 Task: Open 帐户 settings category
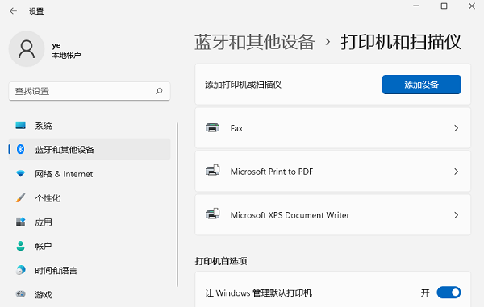[x=90, y=246]
